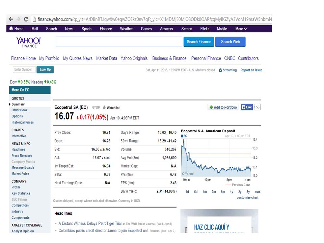Open Personal Finance tab
Screen dimensions: 324x243
coord(206,58)
